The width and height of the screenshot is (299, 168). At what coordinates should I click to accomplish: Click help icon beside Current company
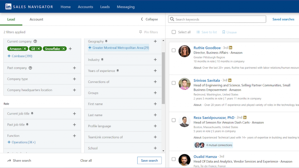pyautogui.click(x=35, y=41)
